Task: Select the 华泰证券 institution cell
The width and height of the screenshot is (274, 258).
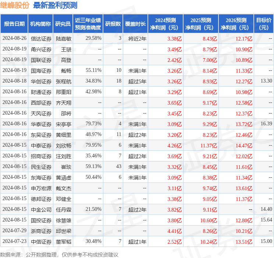Action: click(41, 124)
